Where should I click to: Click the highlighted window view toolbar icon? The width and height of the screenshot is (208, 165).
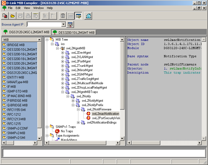79,16
